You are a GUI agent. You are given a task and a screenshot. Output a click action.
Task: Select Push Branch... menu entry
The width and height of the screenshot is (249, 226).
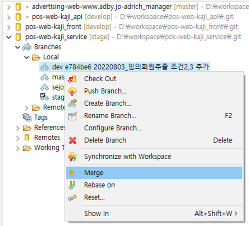pos(154,91)
